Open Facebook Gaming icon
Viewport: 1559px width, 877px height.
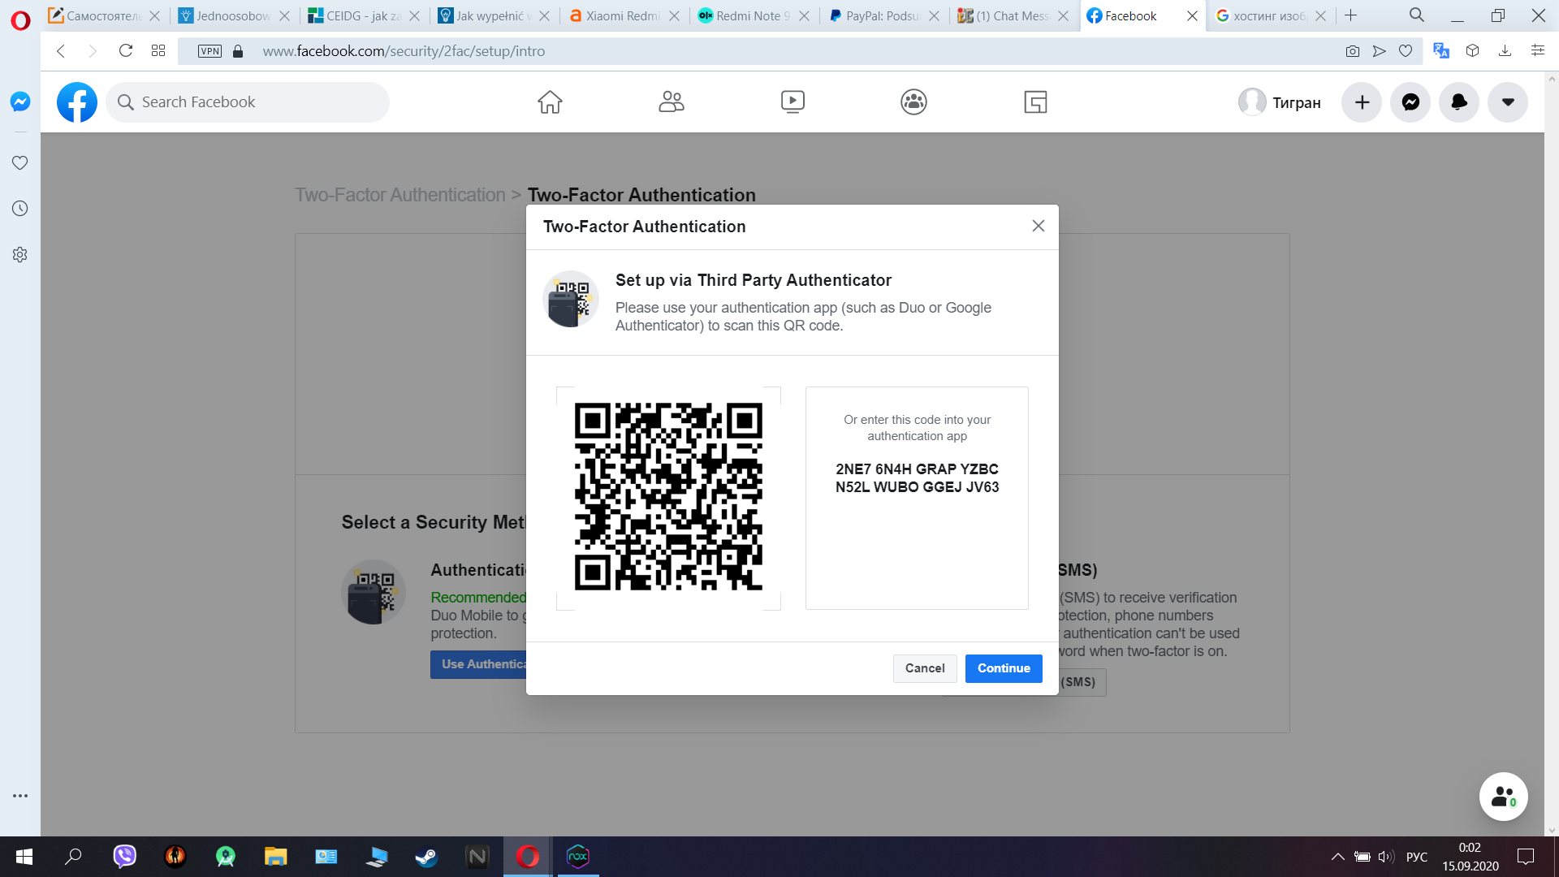pos(1035,102)
